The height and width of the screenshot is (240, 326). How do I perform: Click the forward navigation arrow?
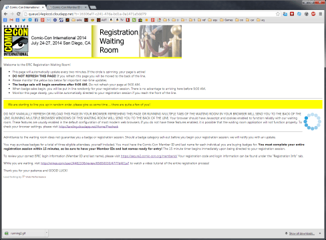12,14
